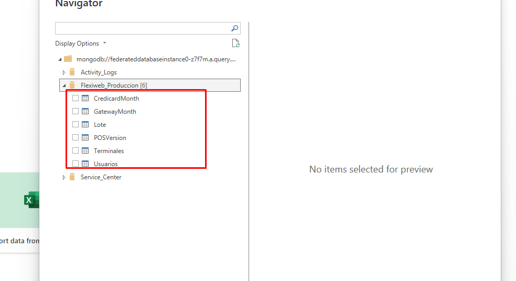Click the POSVersion table icon

click(85, 137)
